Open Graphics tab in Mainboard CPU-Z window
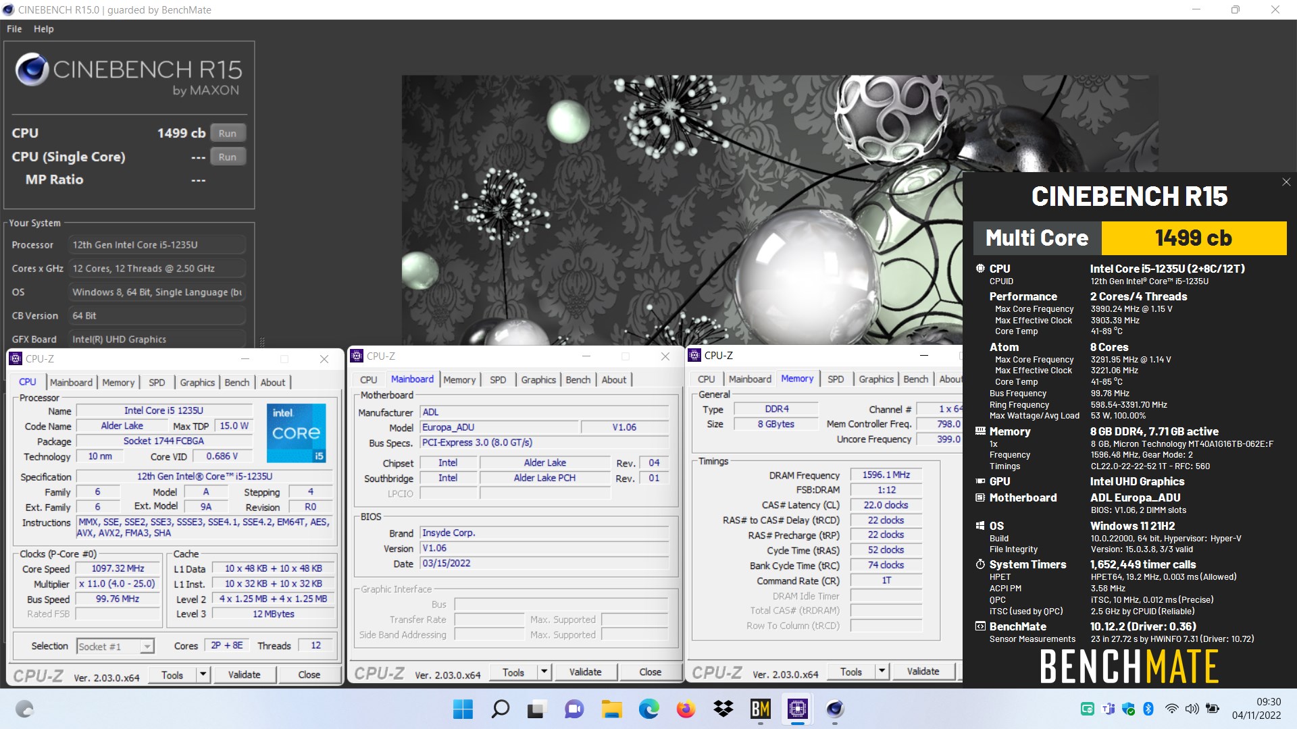This screenshot has height=729, width=1297. coord(538,379)
